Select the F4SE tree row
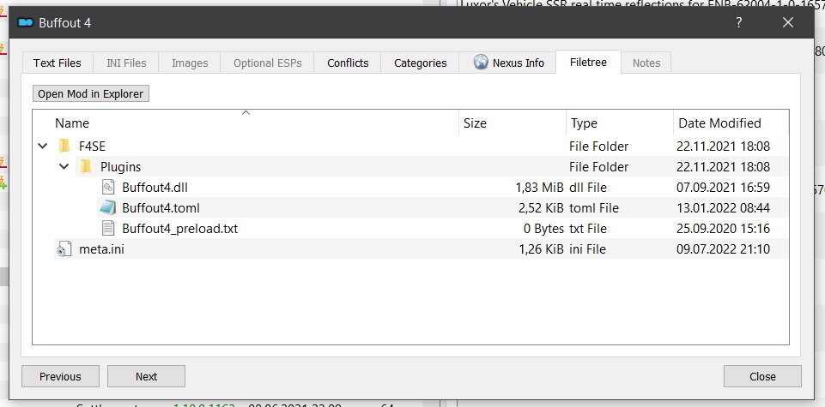Viewport: 825px width, 407px height. coord(411,146)
